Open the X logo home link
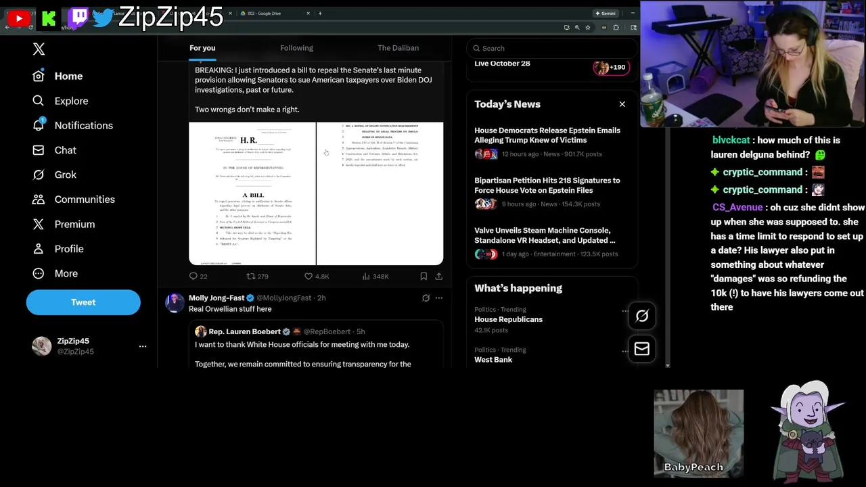 point(39,49)
